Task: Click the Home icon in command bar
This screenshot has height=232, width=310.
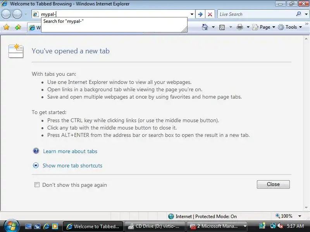Action: tap(205, 27)
